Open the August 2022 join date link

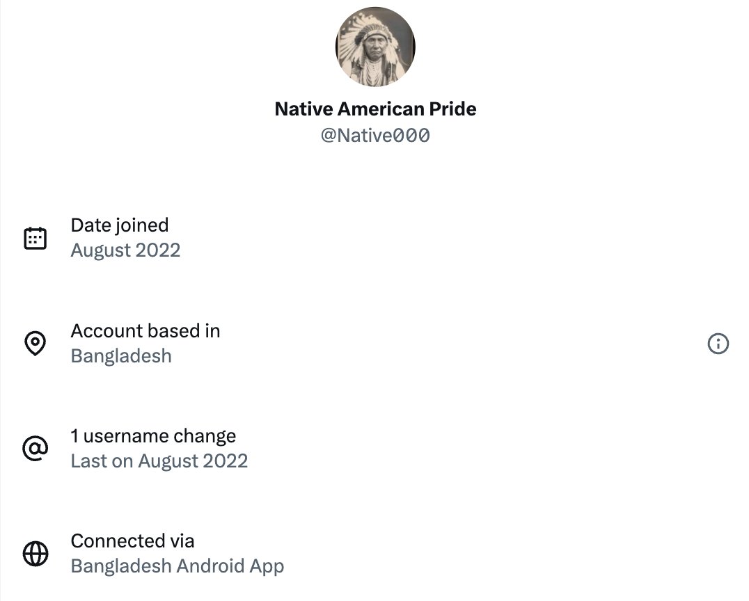125,250
